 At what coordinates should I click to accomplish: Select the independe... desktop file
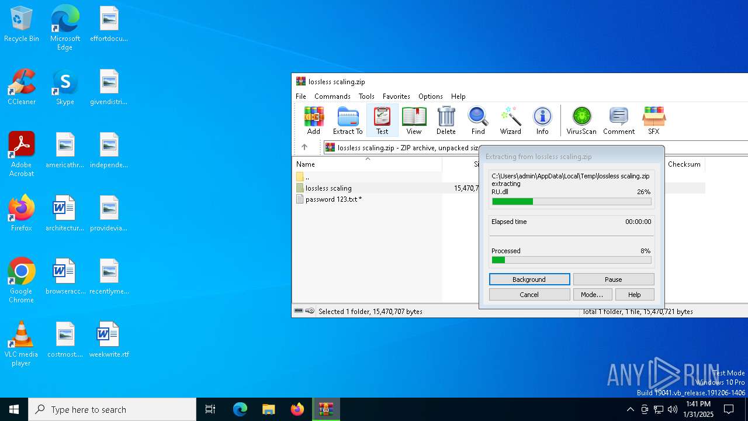(x=109, y=151)
